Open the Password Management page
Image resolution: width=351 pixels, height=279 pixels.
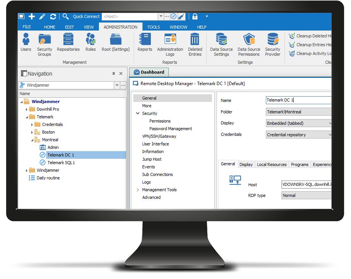pos(171,129)
